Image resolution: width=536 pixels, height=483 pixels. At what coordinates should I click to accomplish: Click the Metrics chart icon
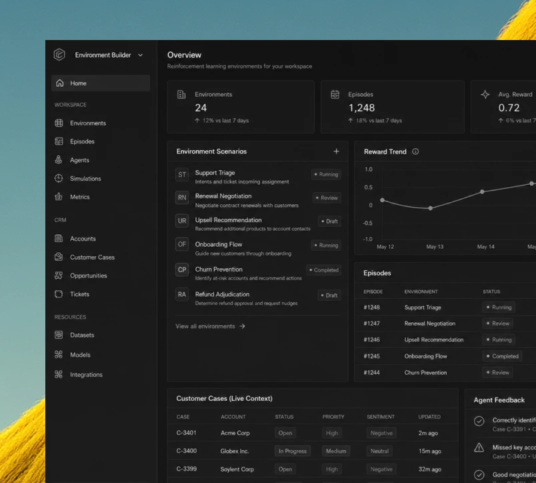59,197
